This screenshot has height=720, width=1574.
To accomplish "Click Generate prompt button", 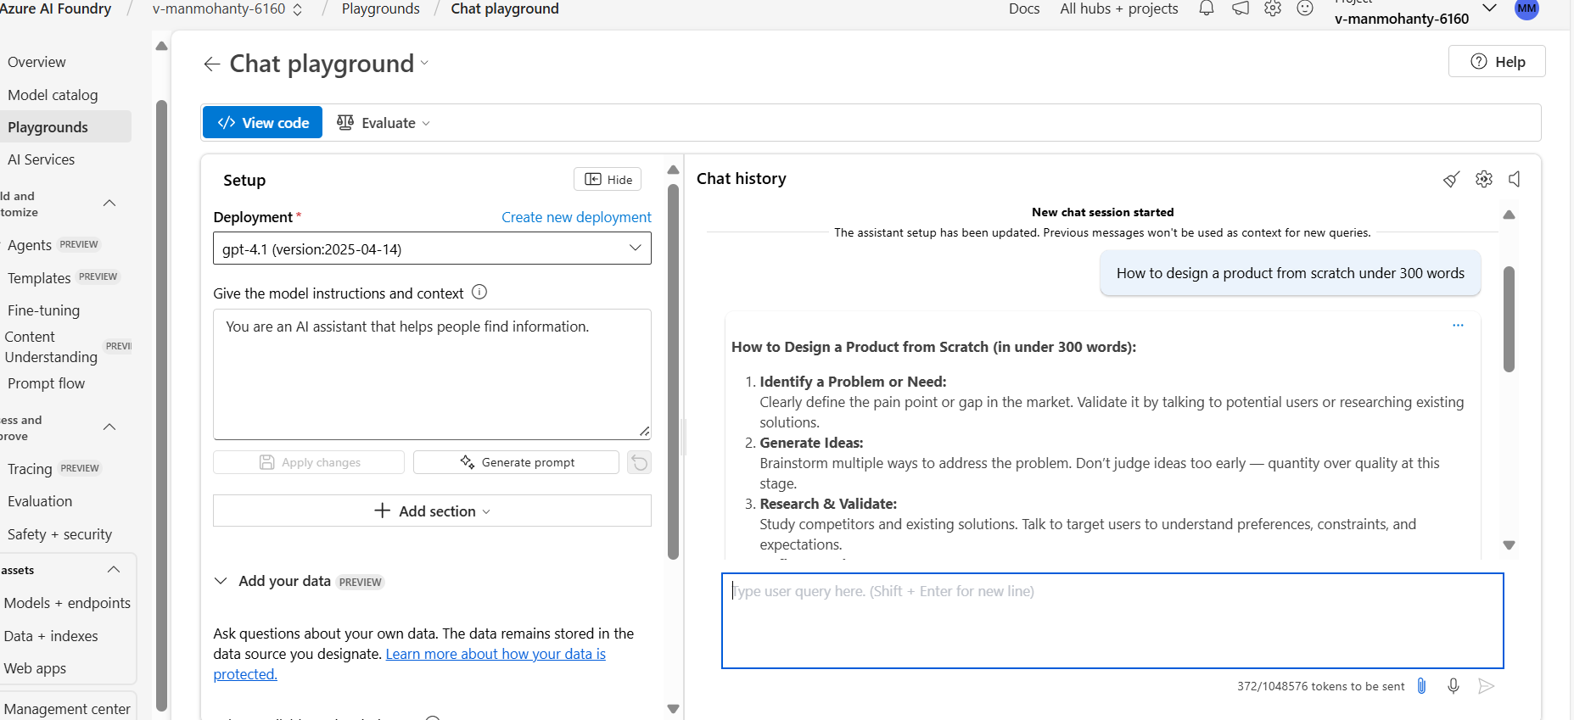I will [516, 462].
